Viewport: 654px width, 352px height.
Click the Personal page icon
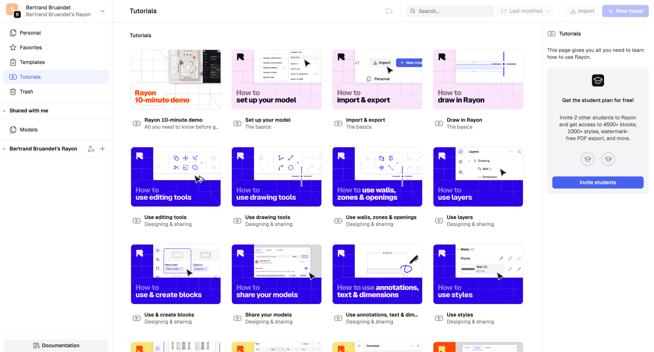13,33
